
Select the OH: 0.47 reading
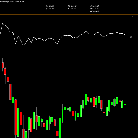click(x=95, y=9)
